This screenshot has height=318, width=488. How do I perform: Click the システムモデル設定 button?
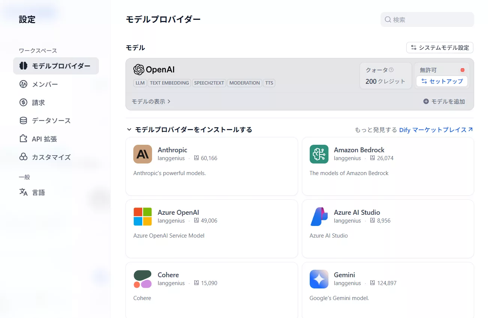[x=440, y=48]
